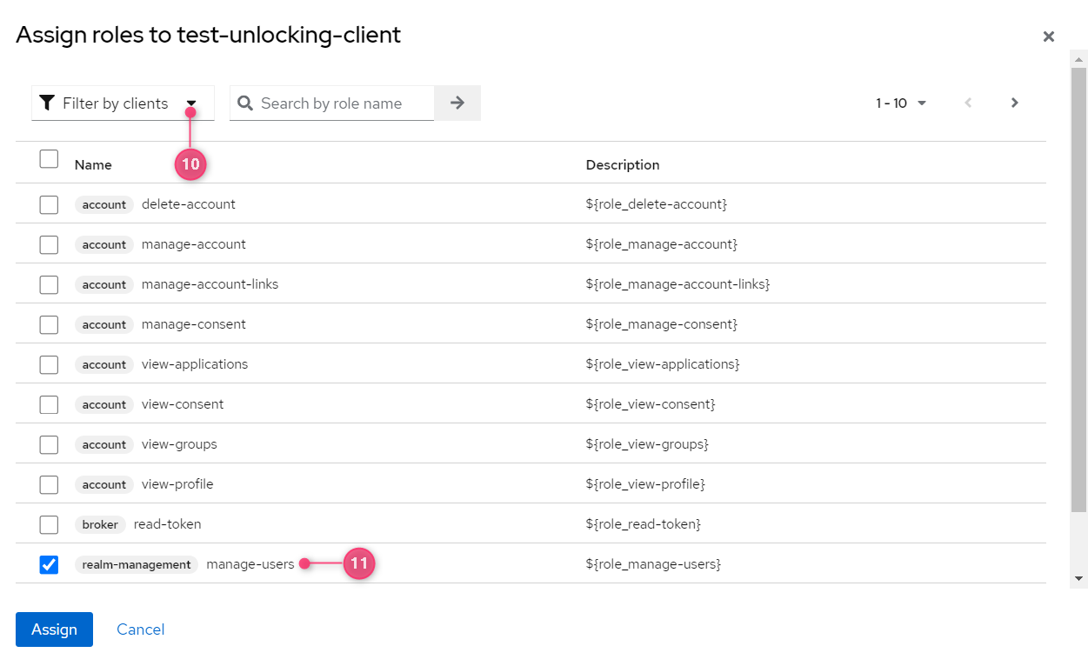Click the manage-users role name
Screen dimensions: 1088x666
[250, 564]
